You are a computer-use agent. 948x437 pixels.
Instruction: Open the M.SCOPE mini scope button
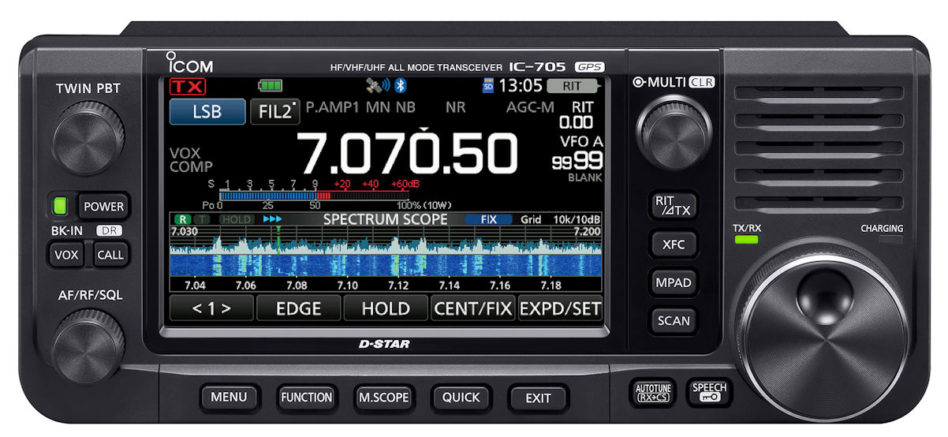(383, 397)
